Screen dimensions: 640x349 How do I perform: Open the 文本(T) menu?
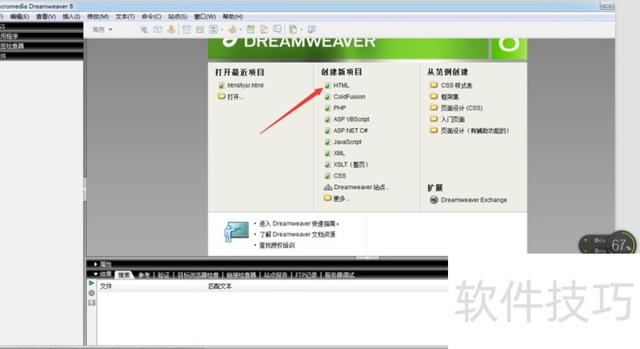pos(125,16)
